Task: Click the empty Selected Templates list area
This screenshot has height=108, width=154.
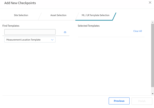Action: click(111, 65)
